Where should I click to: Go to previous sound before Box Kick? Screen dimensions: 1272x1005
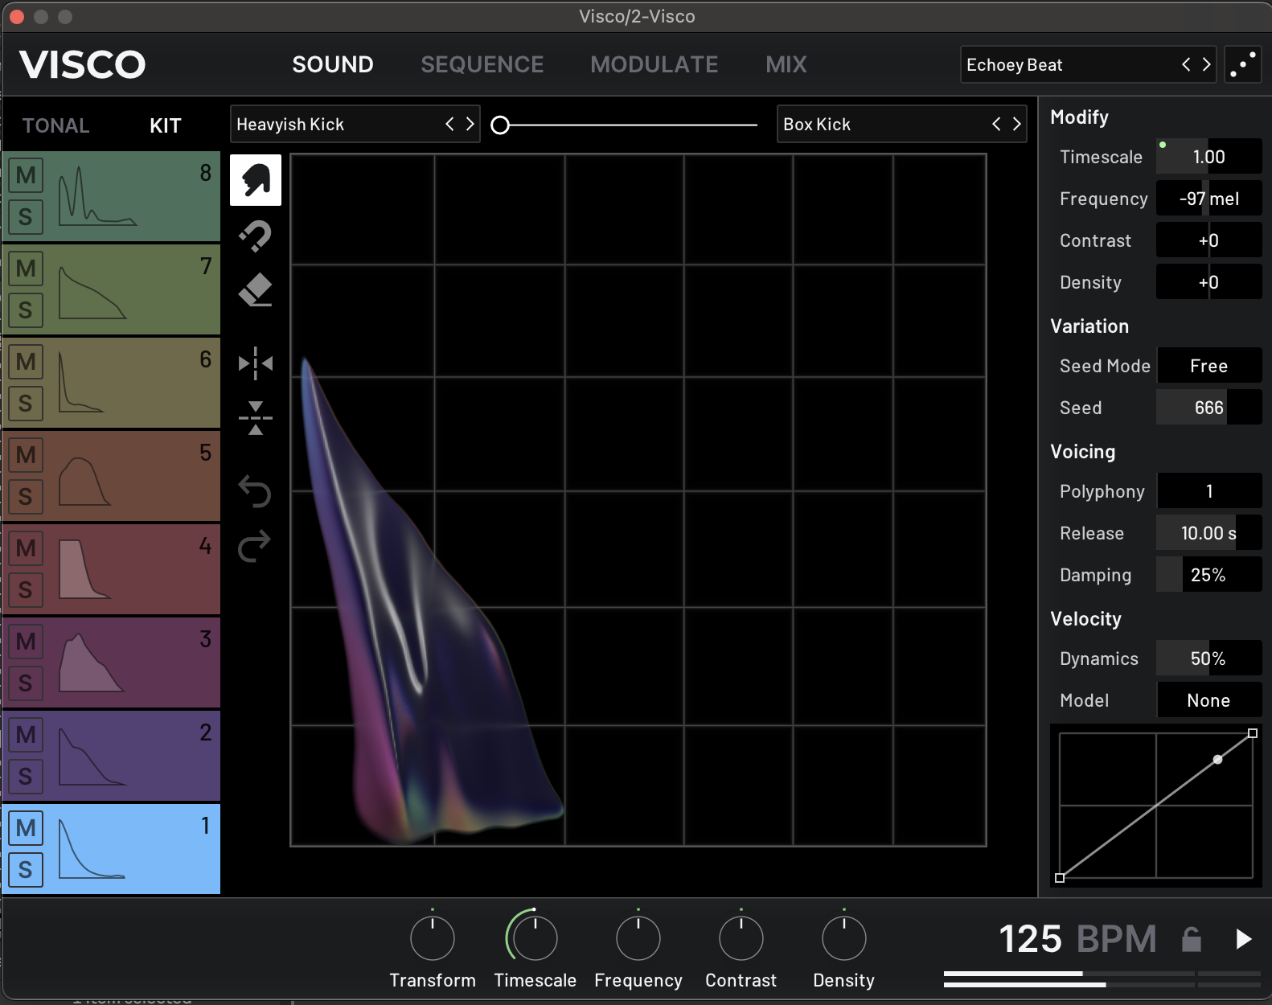coord(996,124)
